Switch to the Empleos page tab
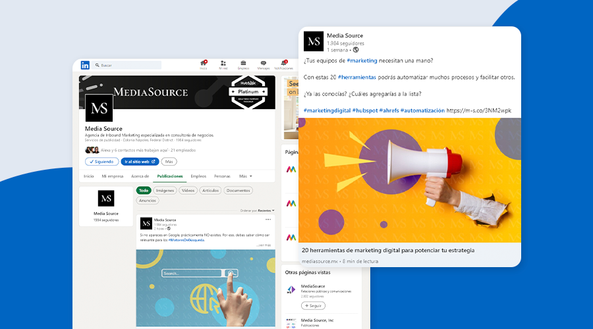The width and height of the screenshot is (593, 329). 198,176
